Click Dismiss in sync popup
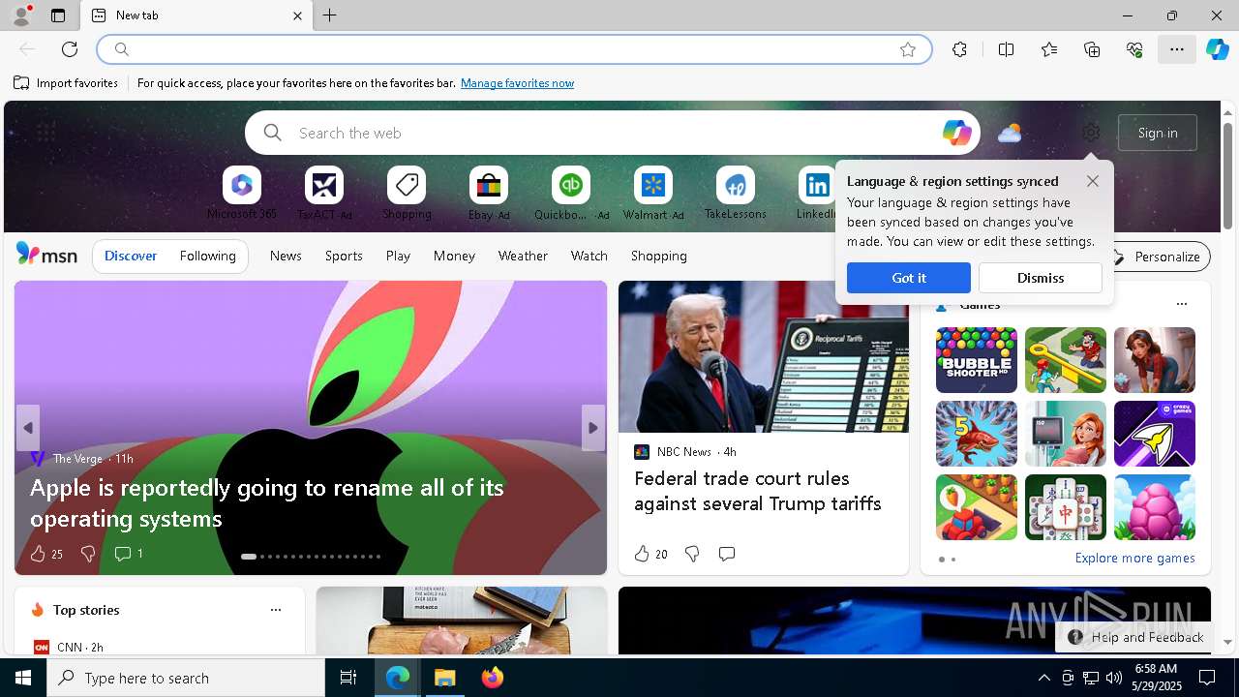This screenshot has height=697, width=1239. tap(1041, 278)
